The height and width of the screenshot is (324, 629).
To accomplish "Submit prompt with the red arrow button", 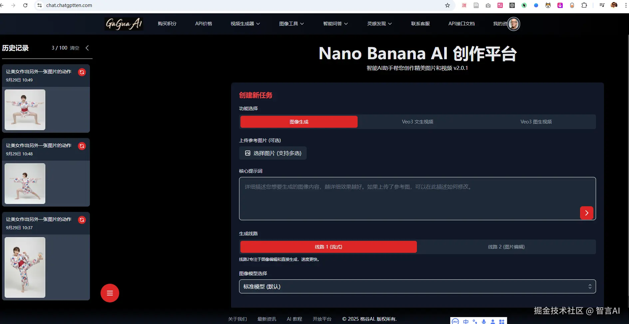I will coord(587,213).
